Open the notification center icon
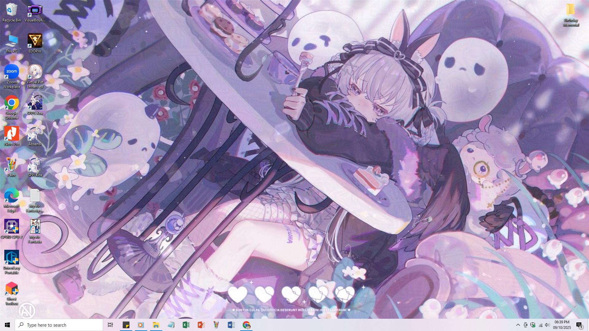The image size is (589, 331). click(x=579, y=325)
